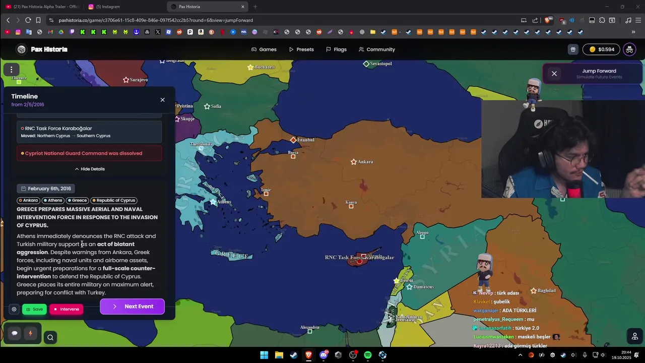
Task: Reload the page
Action: (28, 20)
